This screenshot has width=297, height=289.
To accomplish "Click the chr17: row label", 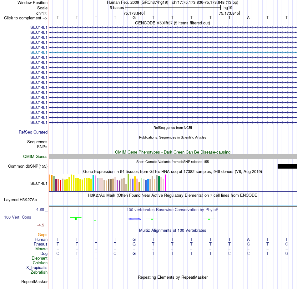I will pos(42,13).
